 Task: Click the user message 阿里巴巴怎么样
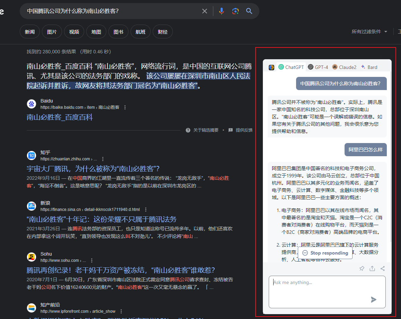tap(365, 150)
